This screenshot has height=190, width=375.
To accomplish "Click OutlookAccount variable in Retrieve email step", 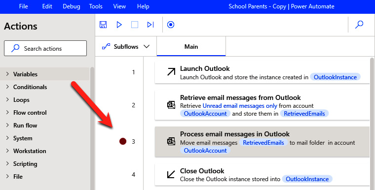I will (x=205, y=113).
